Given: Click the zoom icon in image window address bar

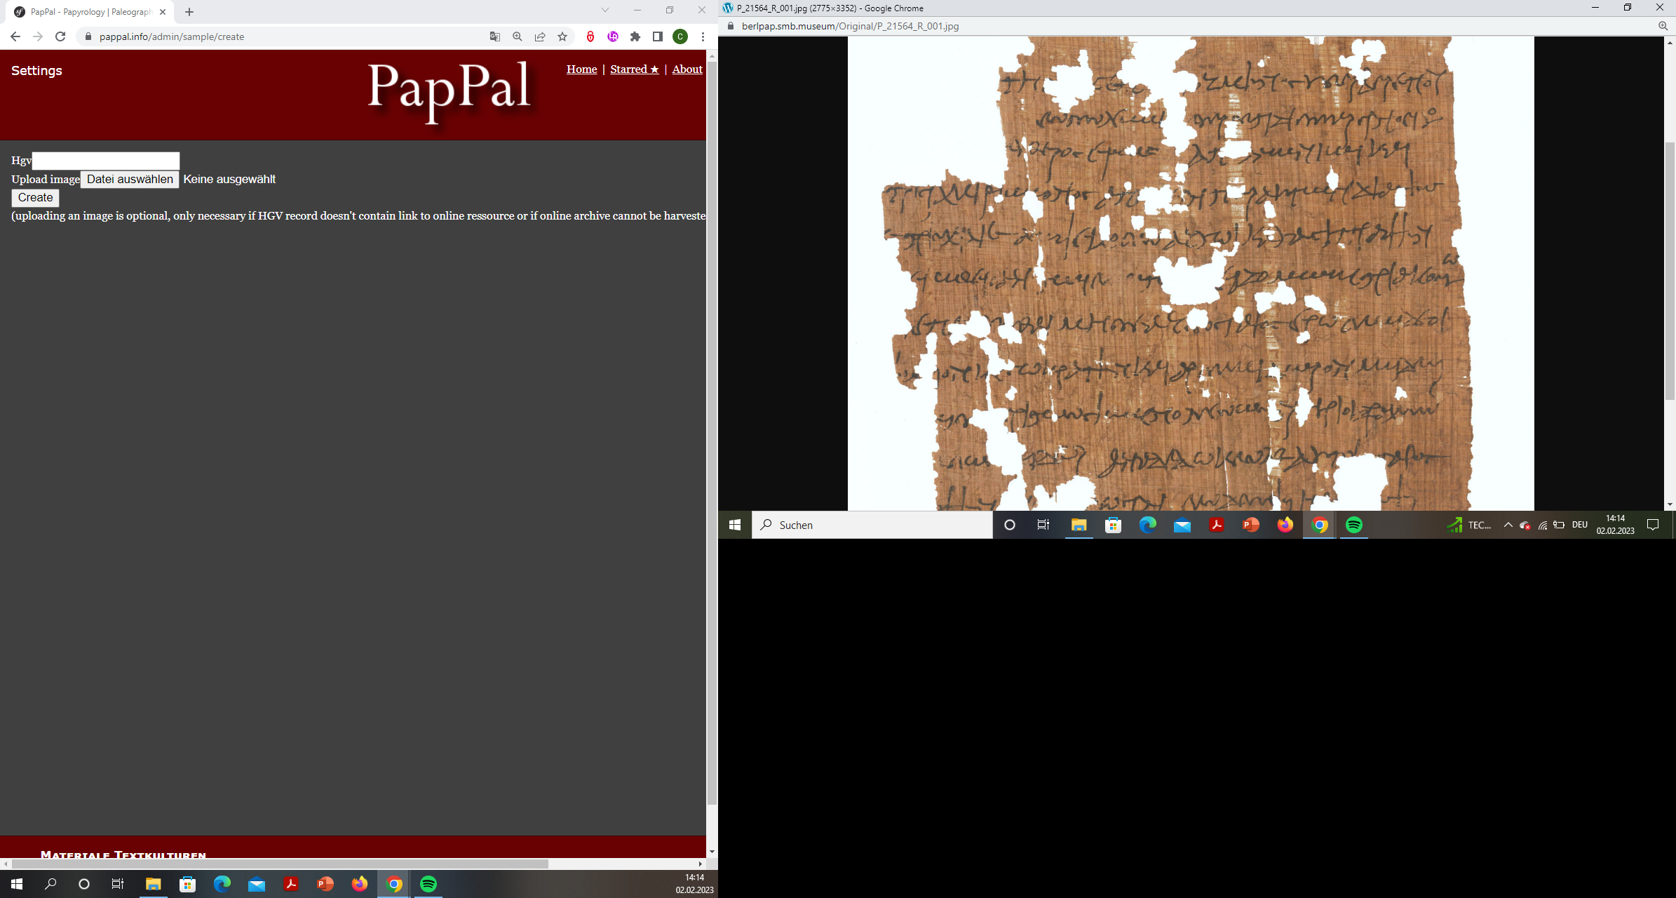Looking at the screenshot, I should 1663,26.
